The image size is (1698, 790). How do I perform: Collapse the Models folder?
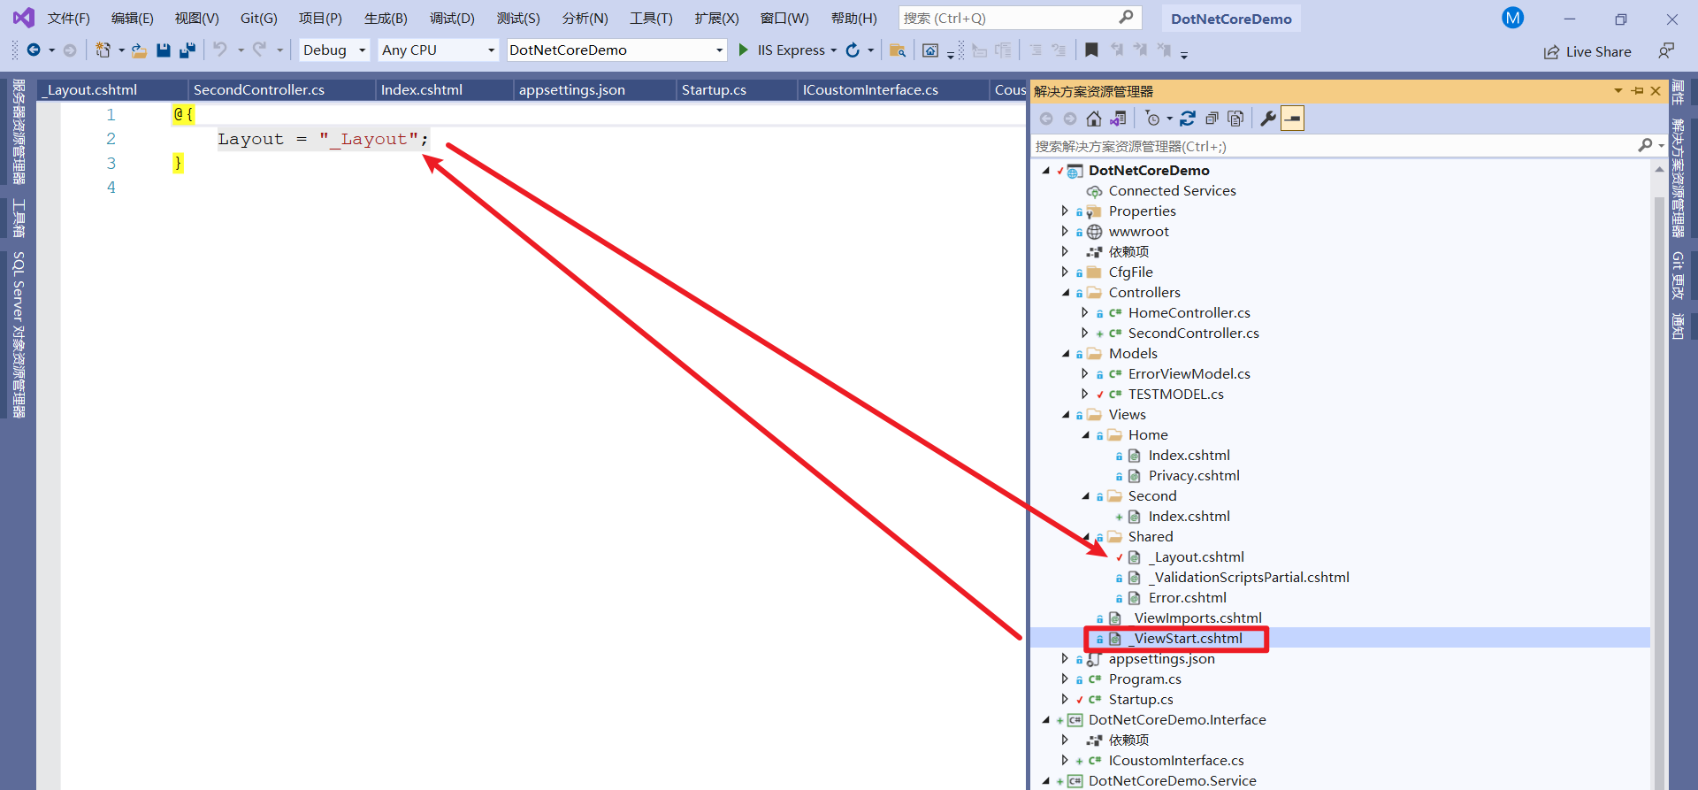point(1066,353)
